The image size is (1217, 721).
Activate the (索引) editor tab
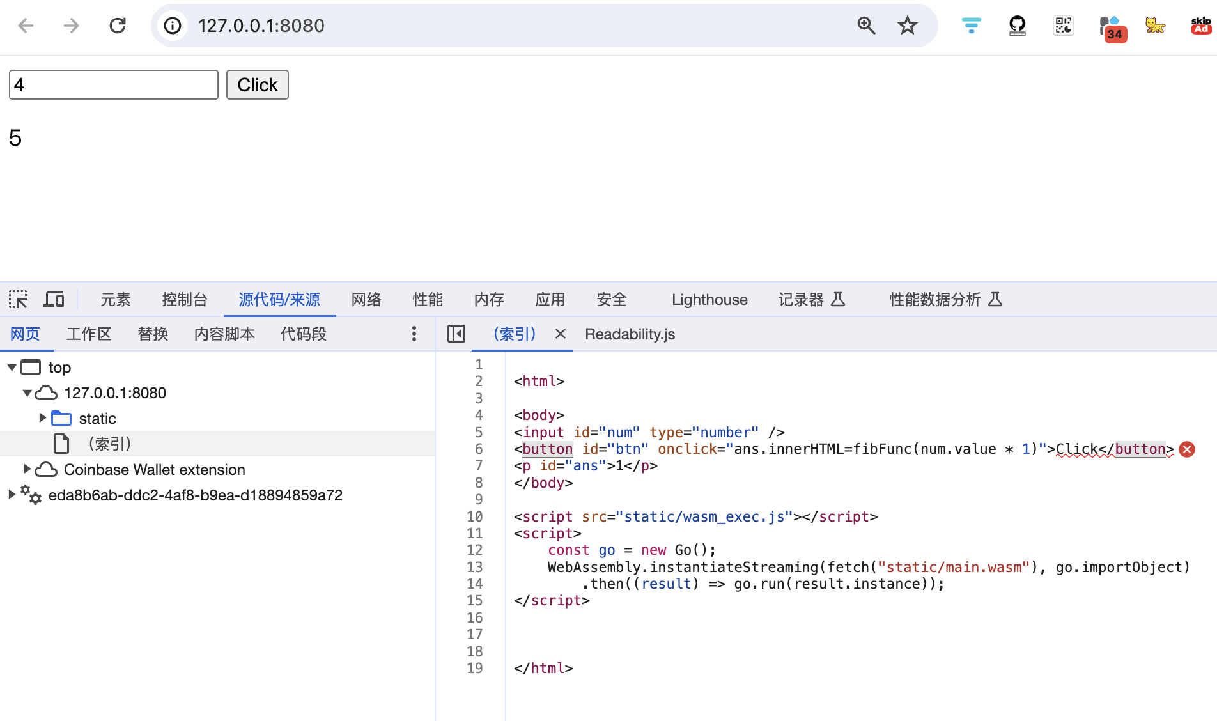[515, 334]
